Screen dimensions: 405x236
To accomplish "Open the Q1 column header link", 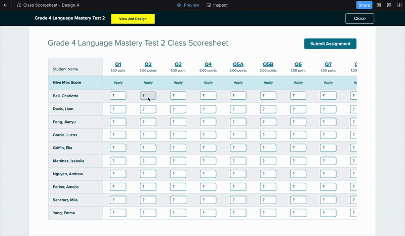I will point(118,64).
